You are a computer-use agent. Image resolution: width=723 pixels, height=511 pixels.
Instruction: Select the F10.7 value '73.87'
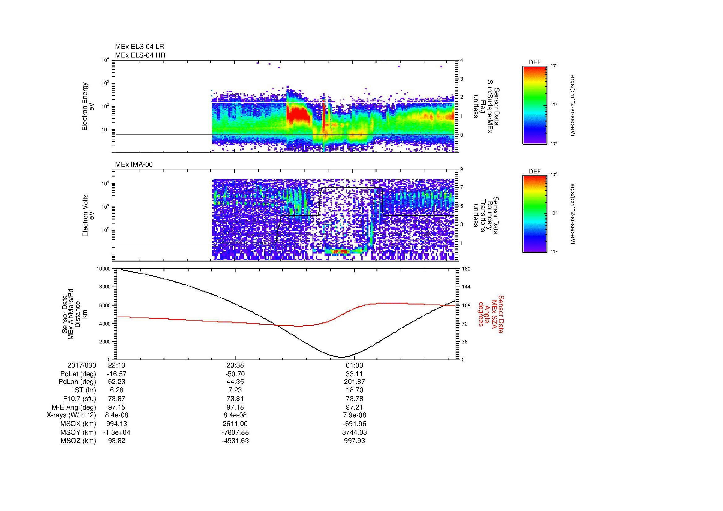(x=117, y=398)
